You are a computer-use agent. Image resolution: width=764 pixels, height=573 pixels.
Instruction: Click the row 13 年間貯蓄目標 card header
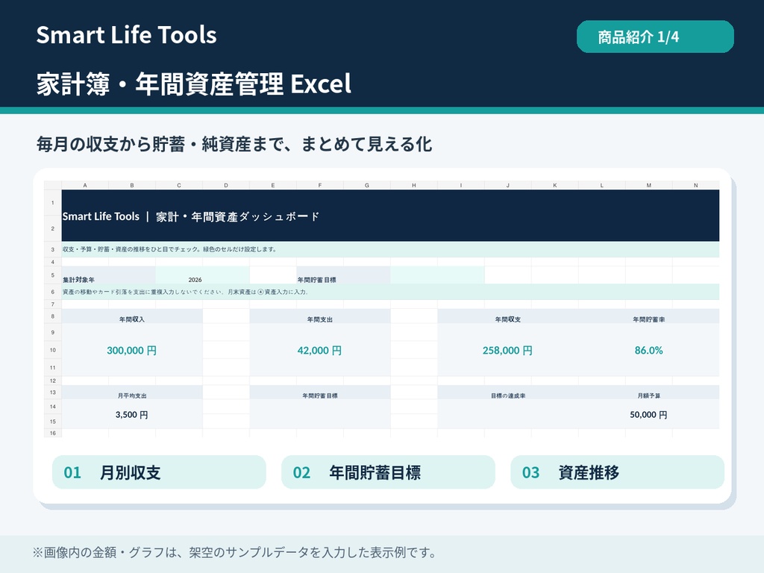pos(319,392)
